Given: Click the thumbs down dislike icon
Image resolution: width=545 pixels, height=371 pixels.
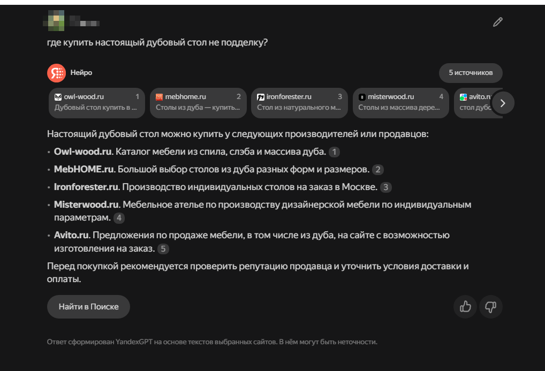Looking at the screenshot, I should click(490, 307).
